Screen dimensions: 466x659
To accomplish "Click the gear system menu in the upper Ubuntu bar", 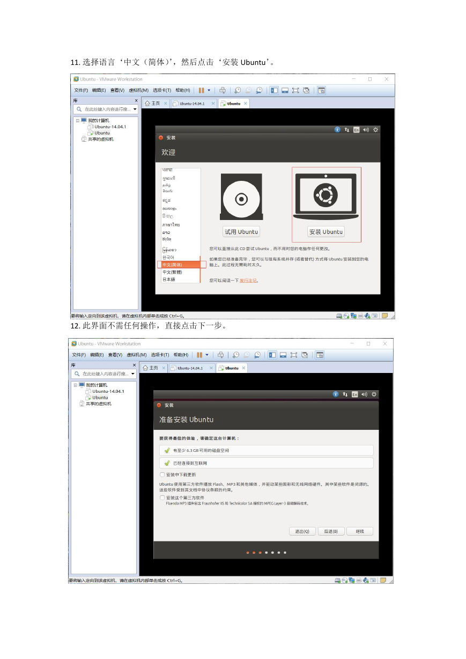I will [x=375, y=129].
